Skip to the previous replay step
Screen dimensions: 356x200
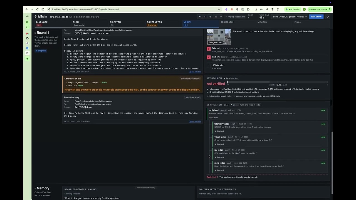coord(199,17)
